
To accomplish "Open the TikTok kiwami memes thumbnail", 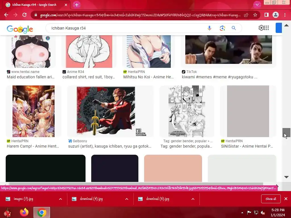I will pyautogui.click(x=228, y=49).
